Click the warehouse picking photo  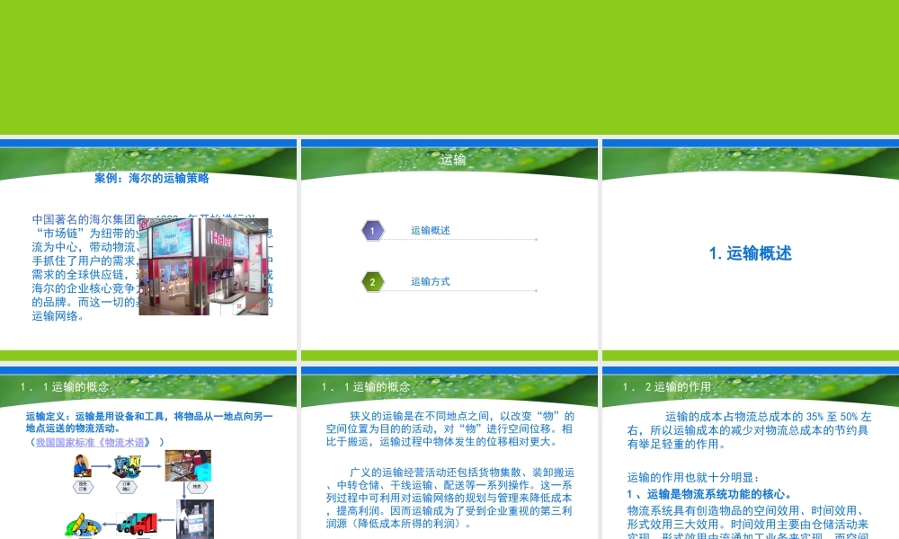(186, 466)
